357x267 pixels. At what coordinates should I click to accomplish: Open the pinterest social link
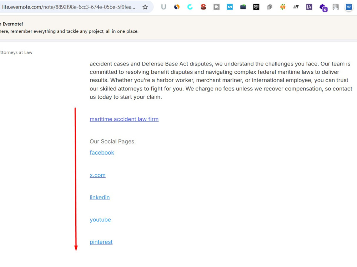click(101, 242)
